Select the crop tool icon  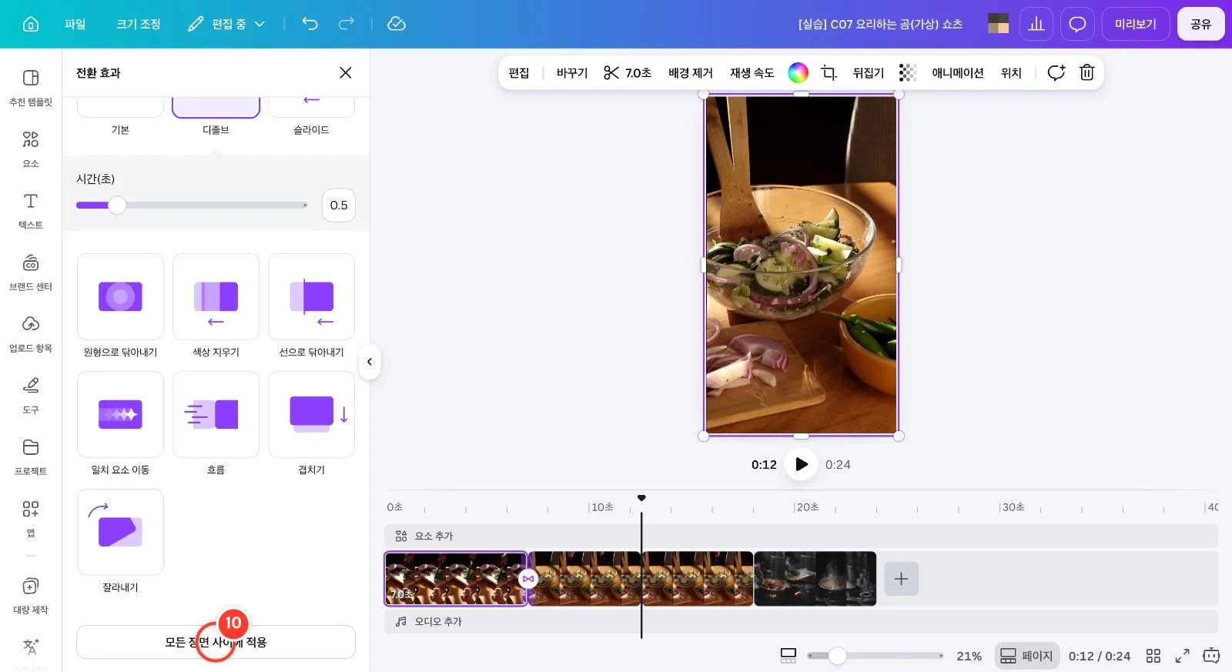(829, 72)
